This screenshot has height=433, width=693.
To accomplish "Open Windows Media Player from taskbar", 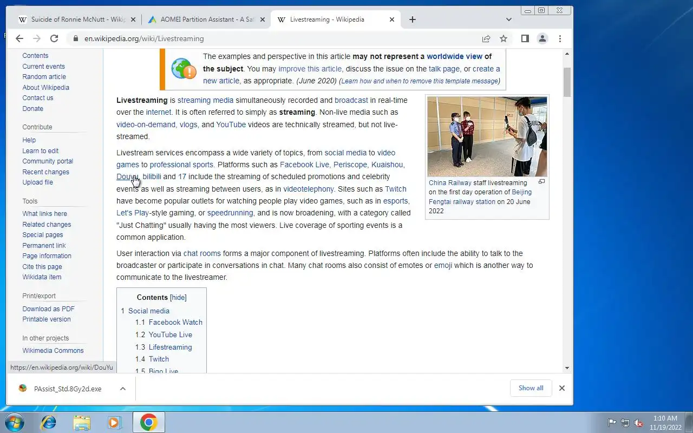I will (x=115, y=422).
